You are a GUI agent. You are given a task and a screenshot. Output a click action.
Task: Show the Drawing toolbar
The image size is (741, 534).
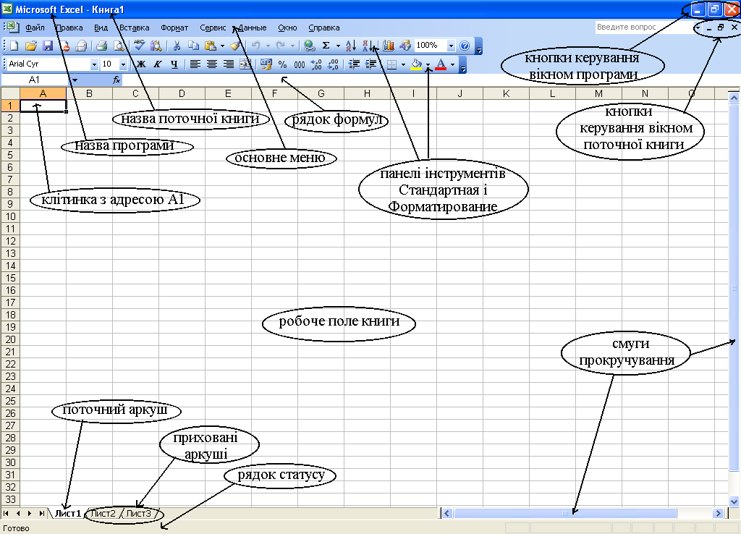pyautogui.click(x=405, y=46)
